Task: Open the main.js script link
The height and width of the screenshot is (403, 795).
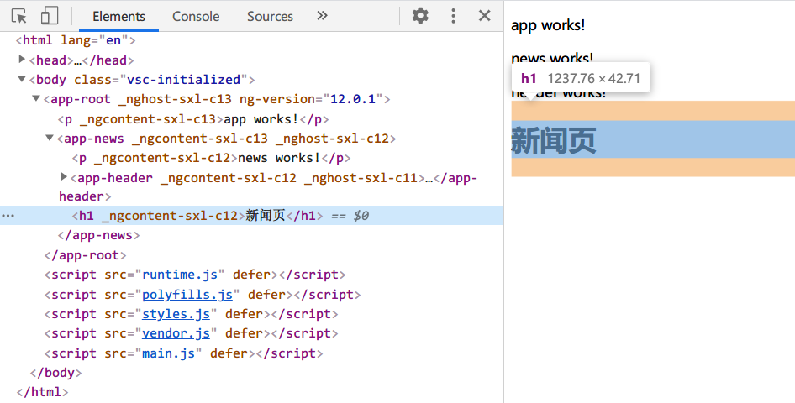Action: [x=168, y=353]
